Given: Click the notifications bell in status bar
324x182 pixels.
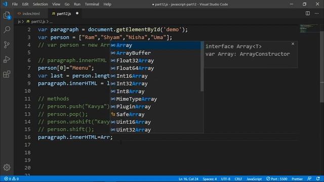Looking at the screenshot, I should click(x=318, y=178).
